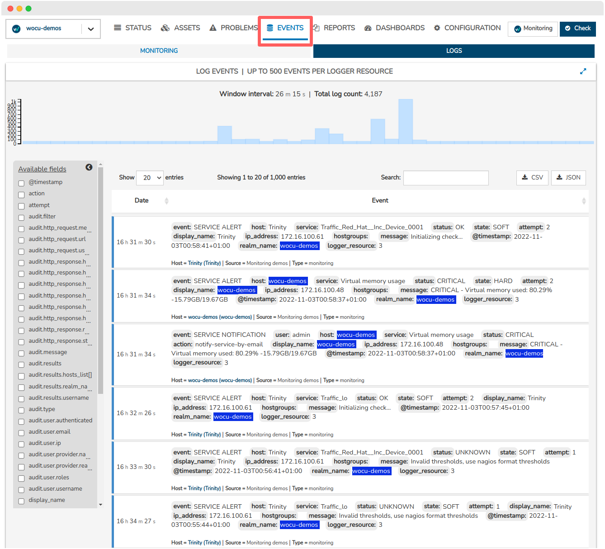Image resolution: width=605 pixels, height=549 pixels.
Task: Enable the audit.results.hosts_list[] checkbox
Action: click(x=21, y=376)
